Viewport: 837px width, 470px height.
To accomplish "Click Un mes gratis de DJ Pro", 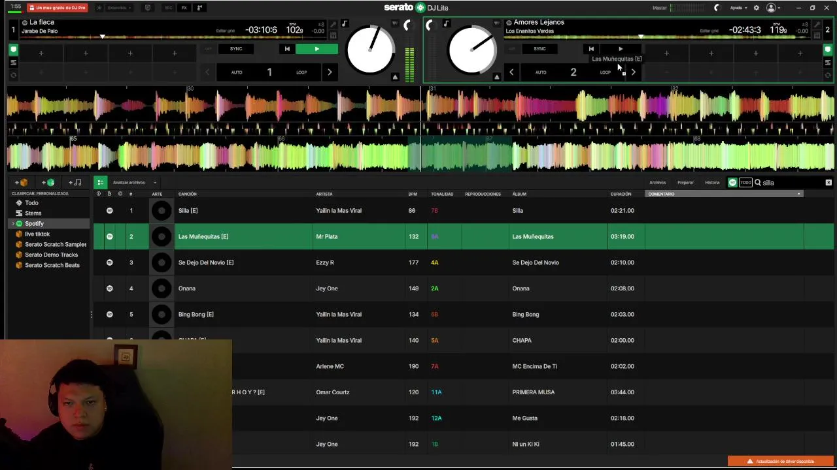I will (58, 8).
